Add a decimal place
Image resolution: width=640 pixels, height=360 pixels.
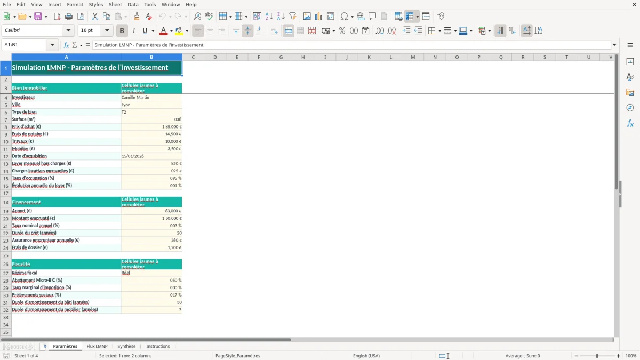pyautogui.click(x=380, y=31)
